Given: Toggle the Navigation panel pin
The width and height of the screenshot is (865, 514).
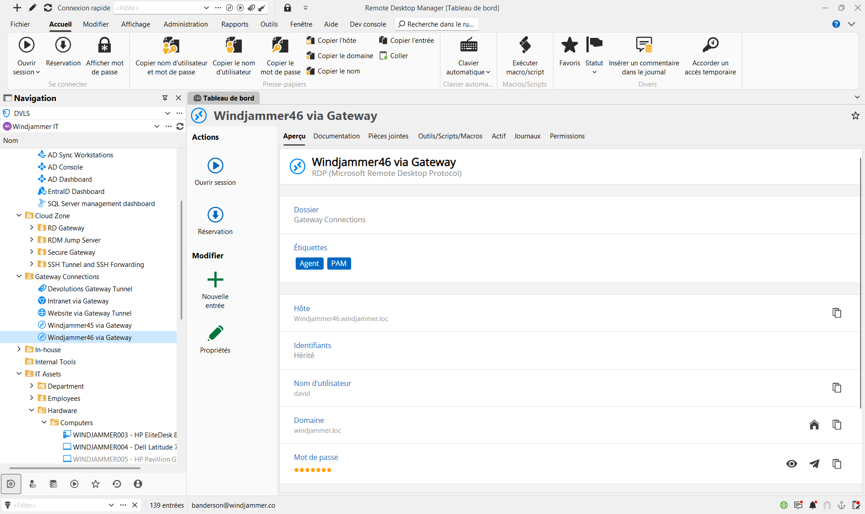Looking at the screenshot, I should point(165,98).
